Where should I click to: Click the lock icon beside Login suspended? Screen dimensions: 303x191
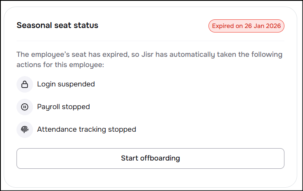(25, 84)
